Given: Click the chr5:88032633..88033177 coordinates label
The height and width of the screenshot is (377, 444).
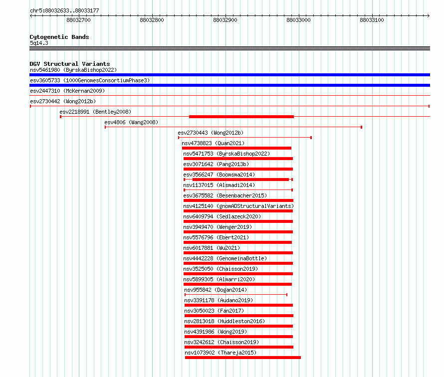Looking at the screenshot, I should (x=64, y=10).
